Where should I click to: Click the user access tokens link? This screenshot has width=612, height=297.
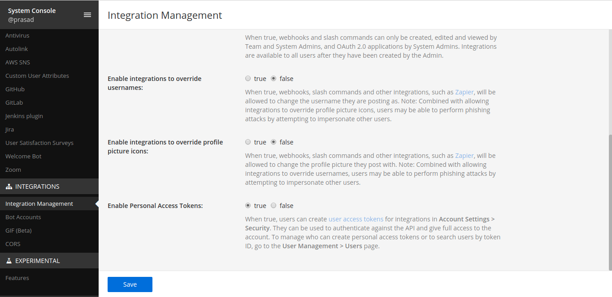(x=356, y=219)
